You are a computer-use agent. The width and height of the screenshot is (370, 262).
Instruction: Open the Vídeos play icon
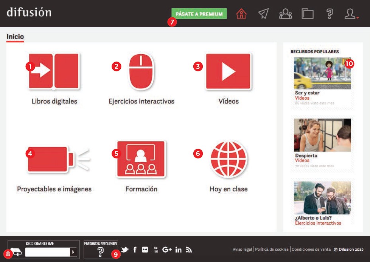228,71
